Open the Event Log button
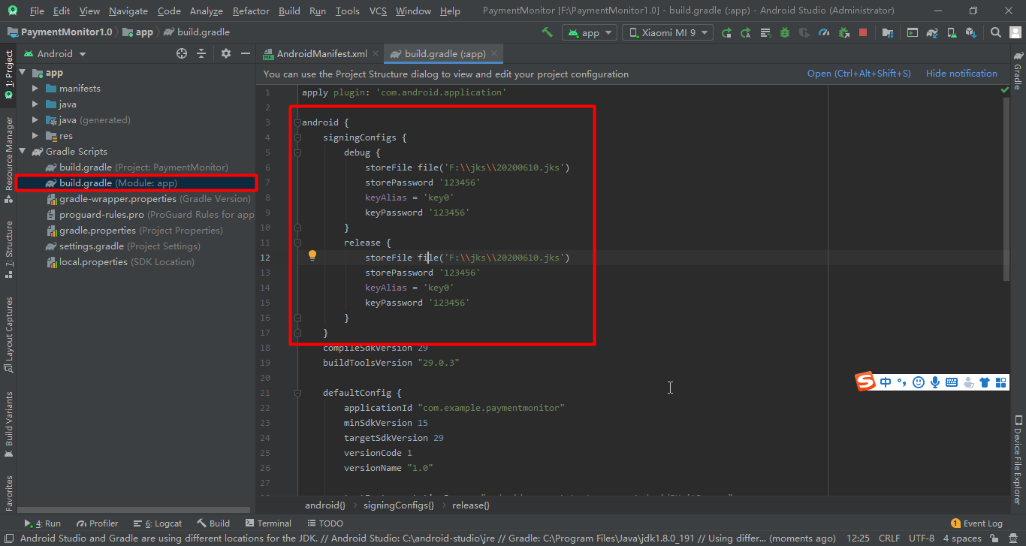The image size is (1026, 546). click(x=976, y=523)
